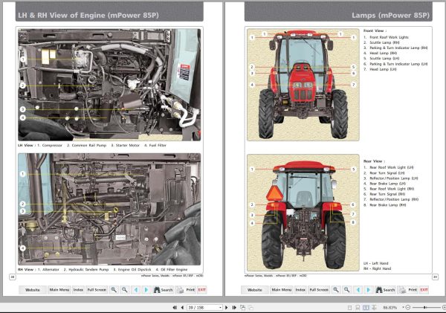The image size is (446, 313).
Task: Open the page number dropdown arrow
Action: (221, 307)
